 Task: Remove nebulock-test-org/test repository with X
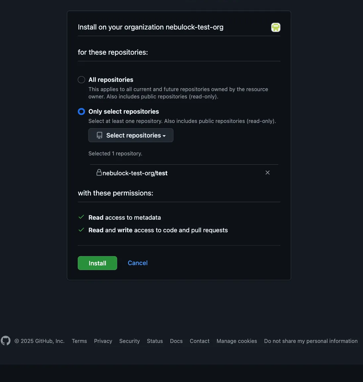267,173
